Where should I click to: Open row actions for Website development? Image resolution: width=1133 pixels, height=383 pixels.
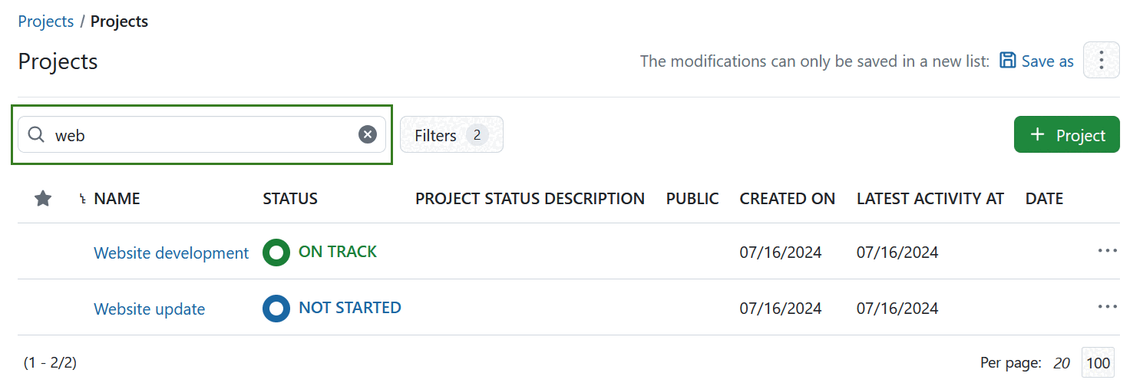pos(1107,251)
